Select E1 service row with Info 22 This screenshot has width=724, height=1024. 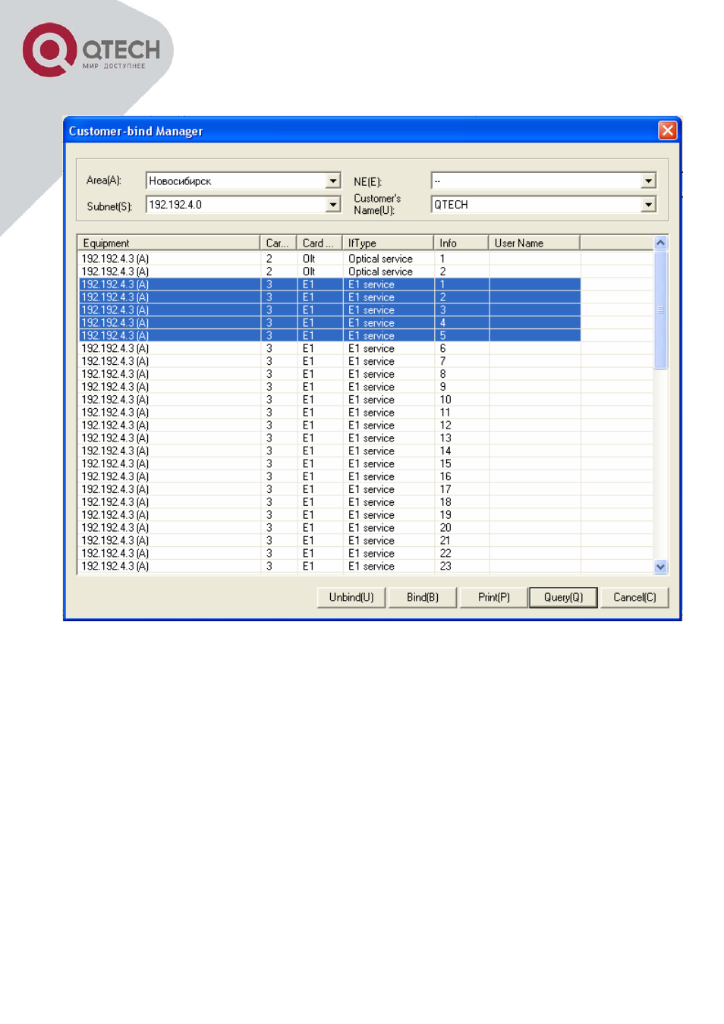click(329, 554)
